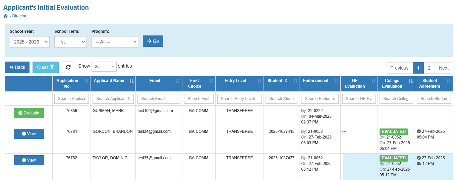Sort by Applicant Name column icon
458x180 pixels.
click(131, 81)
